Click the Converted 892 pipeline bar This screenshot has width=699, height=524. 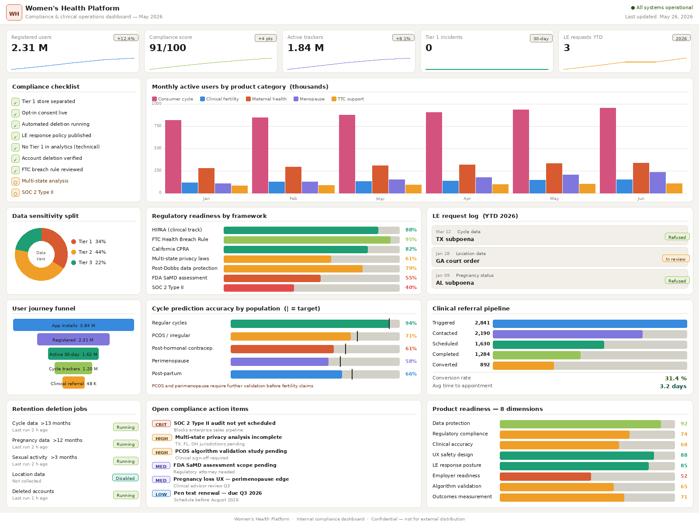tap(590, 365)
